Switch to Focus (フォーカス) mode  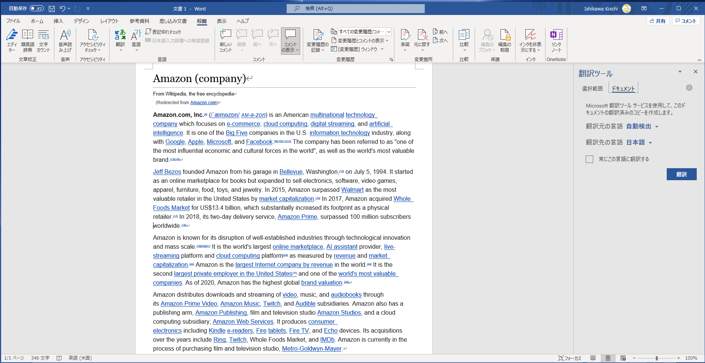[570, 358]
